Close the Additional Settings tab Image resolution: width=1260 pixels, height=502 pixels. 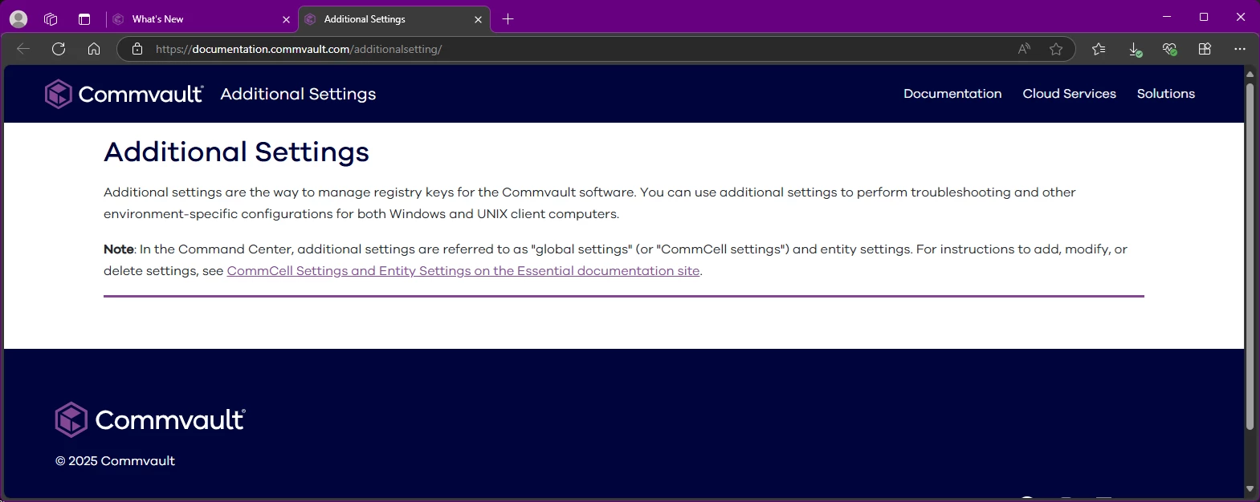tap(478, 19)
